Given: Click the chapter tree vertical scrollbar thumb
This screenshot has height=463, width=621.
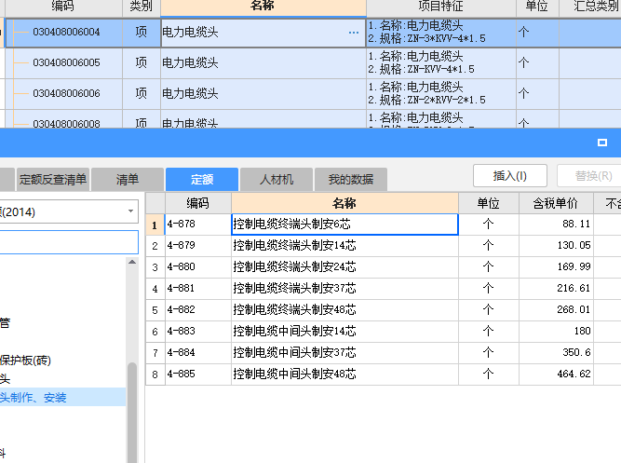Looking at the screenshot, I should point(132,413).
